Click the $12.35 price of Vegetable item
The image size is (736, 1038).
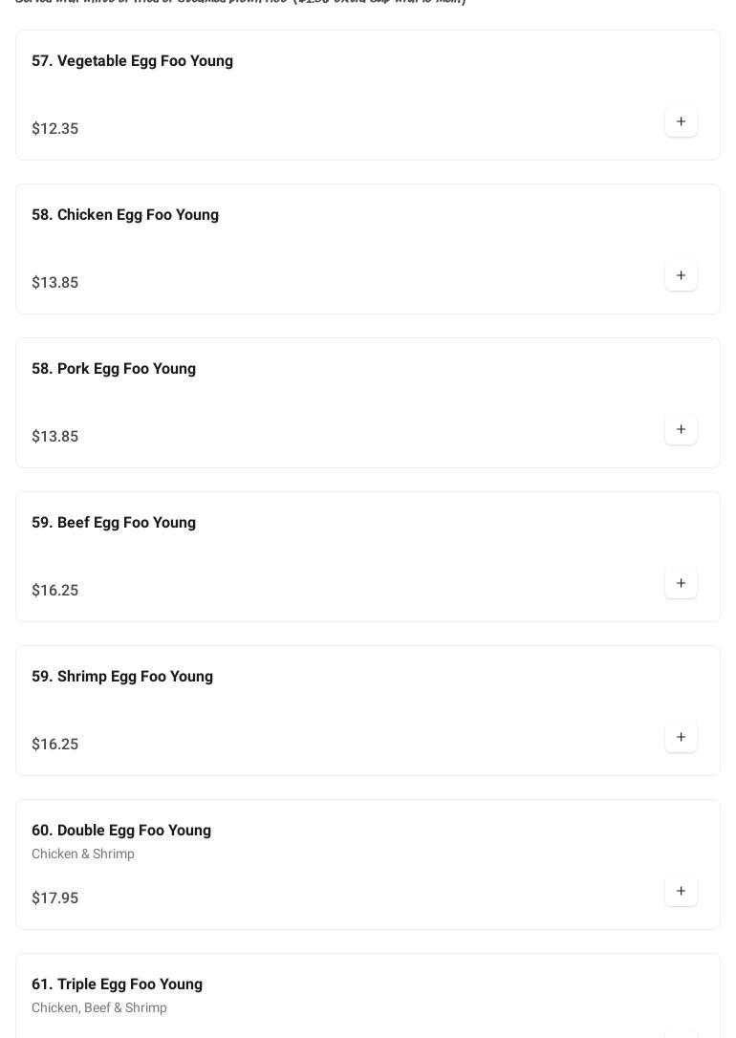tap(55, 129)
